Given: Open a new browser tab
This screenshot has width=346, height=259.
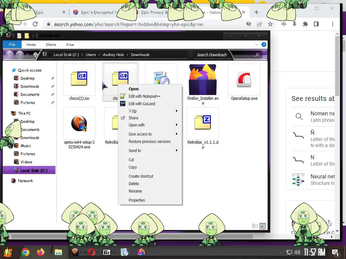Looking at the screenshot, I should pyautogui.click(x=256, y=12).
